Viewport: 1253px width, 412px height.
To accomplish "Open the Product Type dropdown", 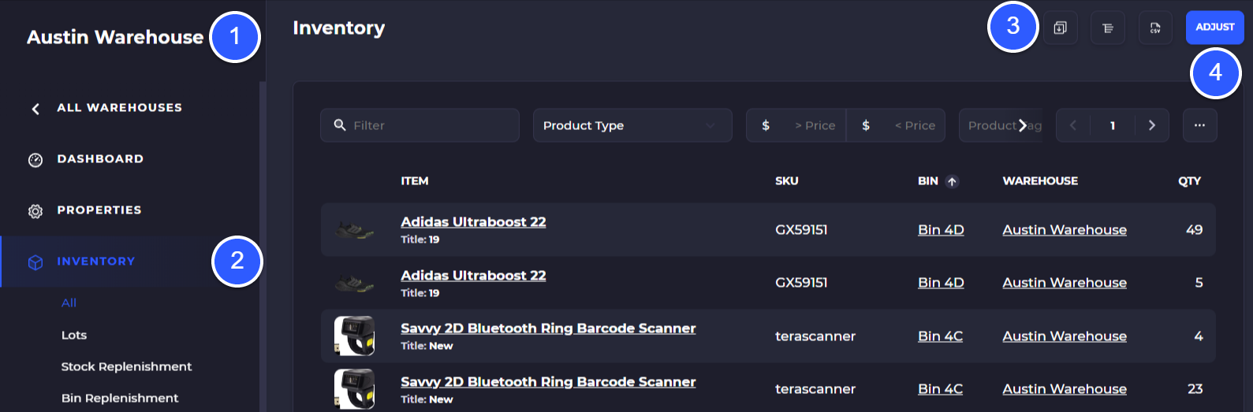I will coord(632,125).
